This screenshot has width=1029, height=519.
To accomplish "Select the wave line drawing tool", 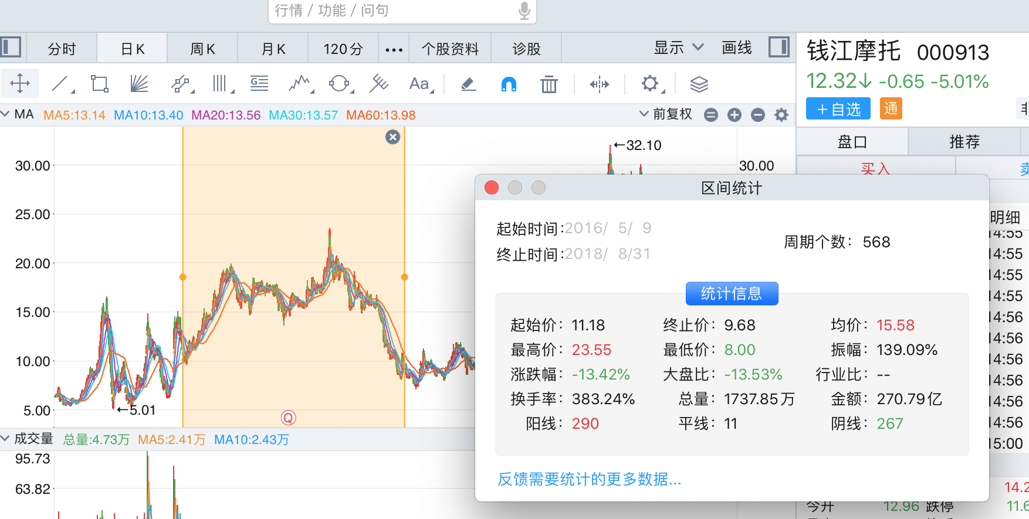I will tap(300, 84).
